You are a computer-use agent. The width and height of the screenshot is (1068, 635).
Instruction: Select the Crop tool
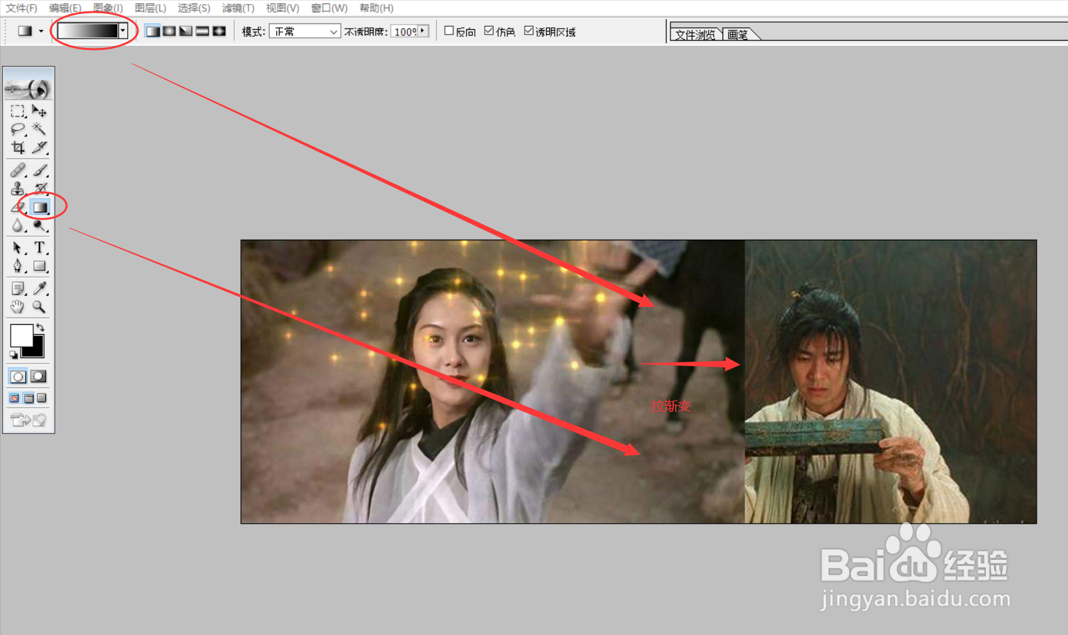(x=18, y=147)
